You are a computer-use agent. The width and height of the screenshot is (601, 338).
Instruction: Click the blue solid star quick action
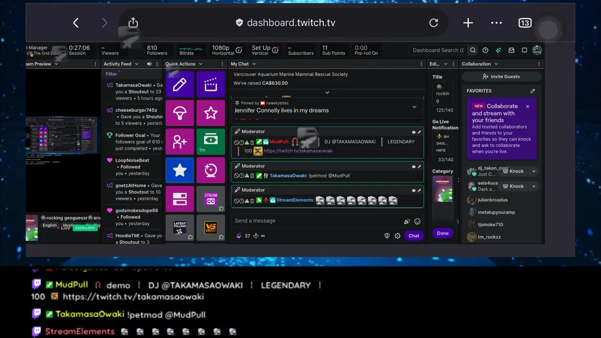click(x=180, y=170)
